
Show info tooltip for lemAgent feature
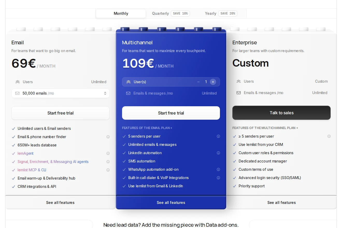108,153
